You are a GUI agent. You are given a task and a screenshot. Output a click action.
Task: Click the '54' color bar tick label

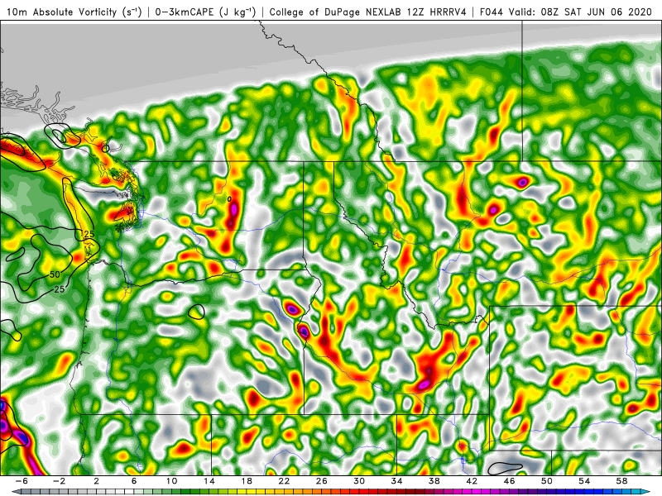coord(584,481)
